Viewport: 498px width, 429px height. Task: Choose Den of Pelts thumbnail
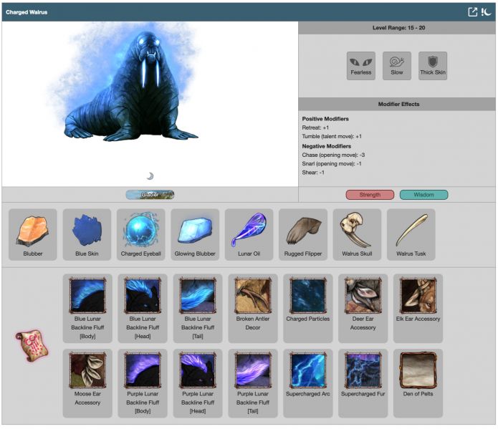click(418, 370)
